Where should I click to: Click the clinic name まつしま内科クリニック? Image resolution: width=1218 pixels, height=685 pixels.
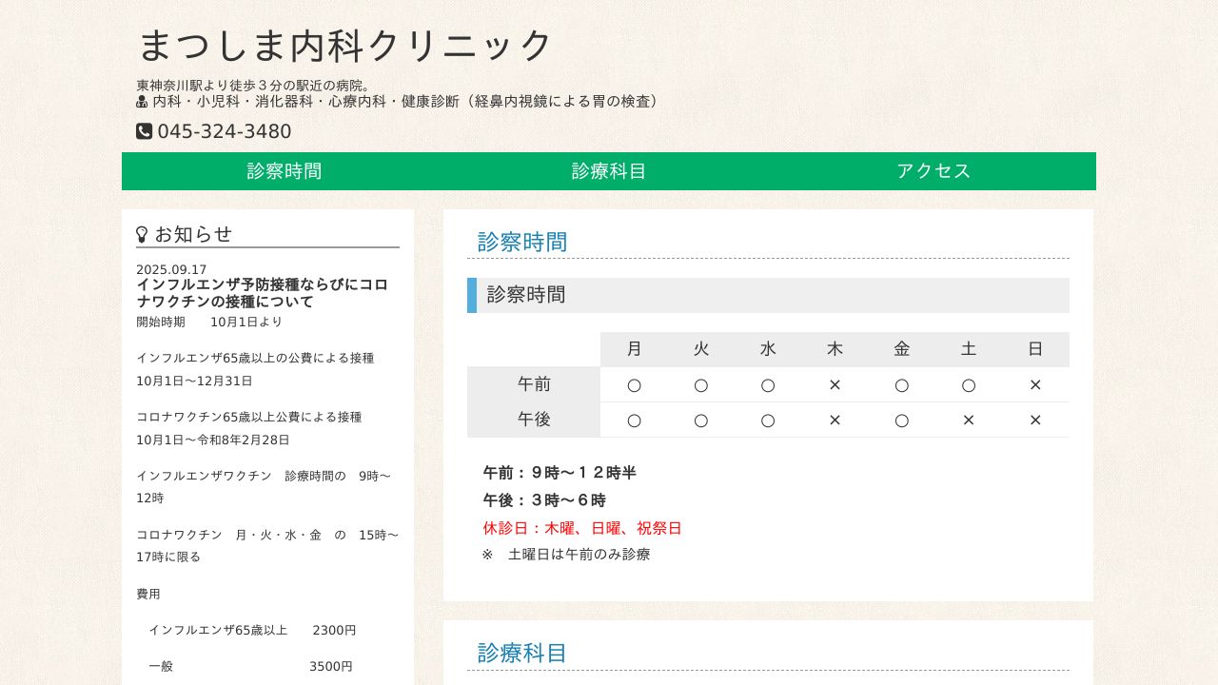[344, 45]
